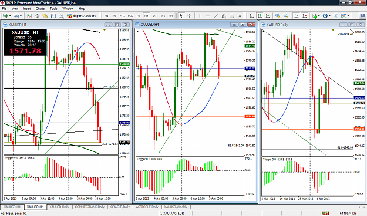Open the Insert menu
Image resolution: width=367 pixels, height=216 pixels.
[27, 8]
